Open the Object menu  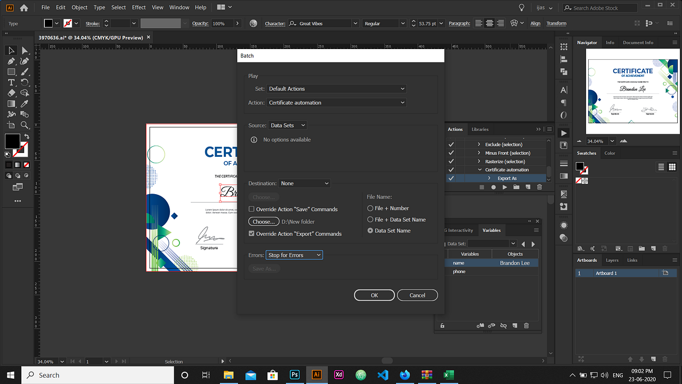79,7
